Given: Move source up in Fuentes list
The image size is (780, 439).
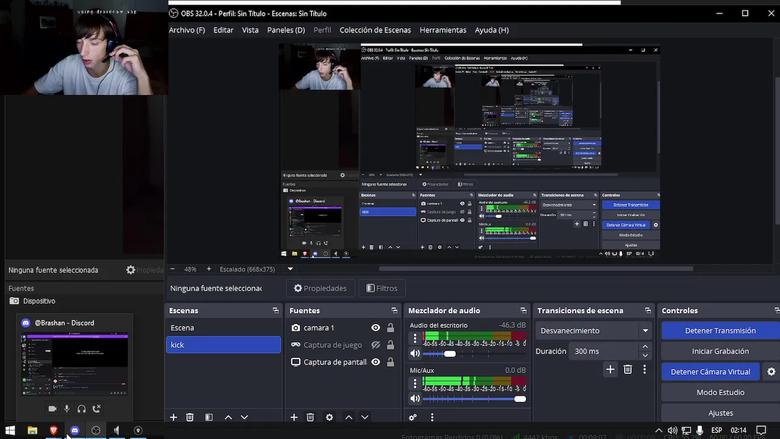Looking at the screenshot, I should tap(349, 417).
